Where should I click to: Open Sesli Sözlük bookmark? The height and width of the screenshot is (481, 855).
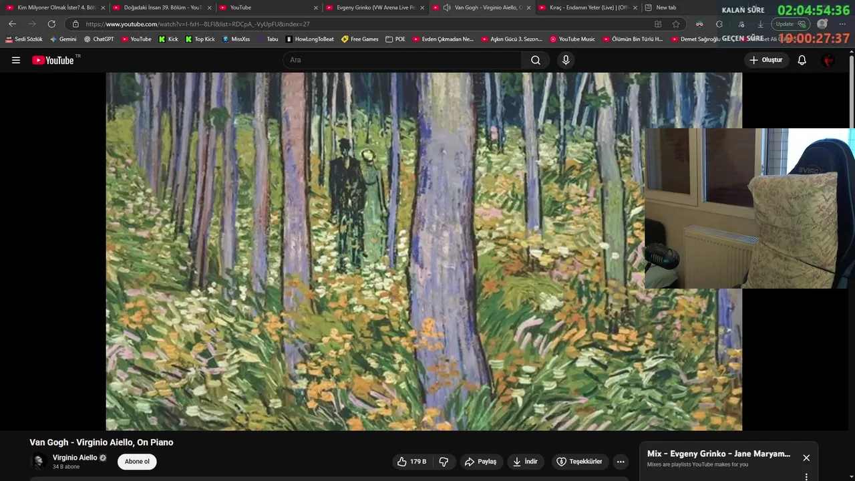tap(24, 39)
